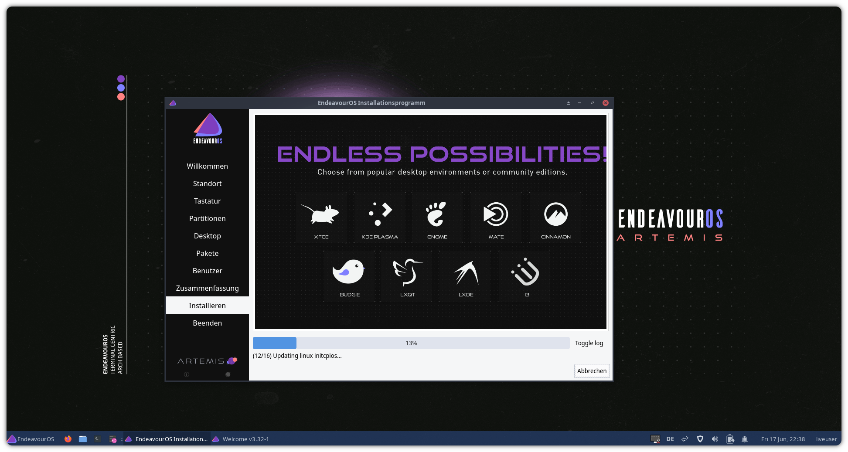This screenshot has width=848, height=452.
Task: Click the 13% installation progress bar
Action: [x=411, y=343]
